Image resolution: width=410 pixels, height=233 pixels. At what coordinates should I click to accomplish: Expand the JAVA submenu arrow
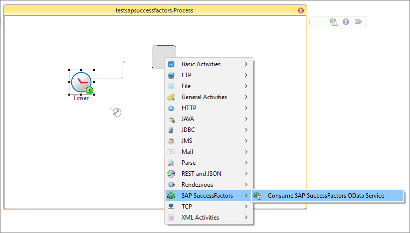click(x=246, y=118)
